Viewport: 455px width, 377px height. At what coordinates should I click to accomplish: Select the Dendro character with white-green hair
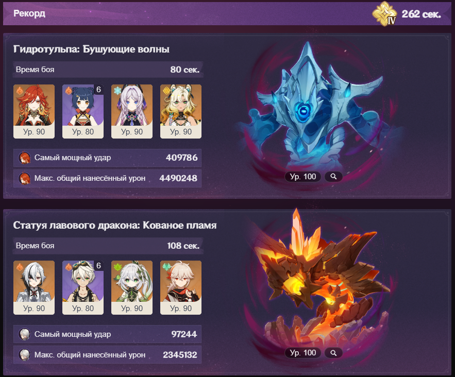132,287
